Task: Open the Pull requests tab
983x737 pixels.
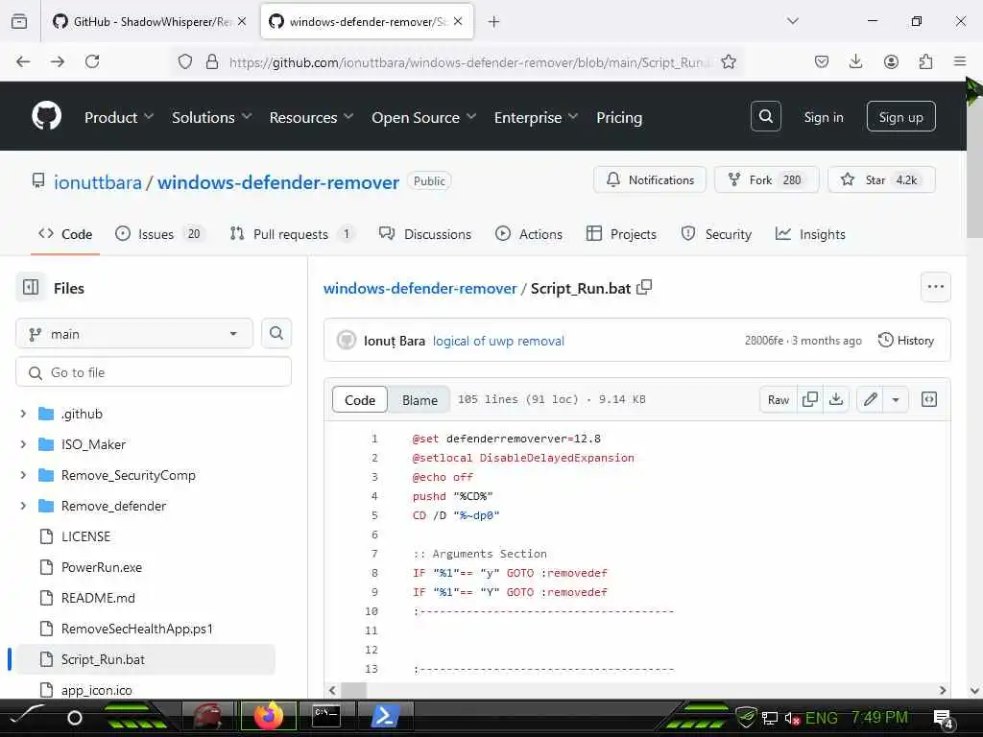Action: [292, 234]
